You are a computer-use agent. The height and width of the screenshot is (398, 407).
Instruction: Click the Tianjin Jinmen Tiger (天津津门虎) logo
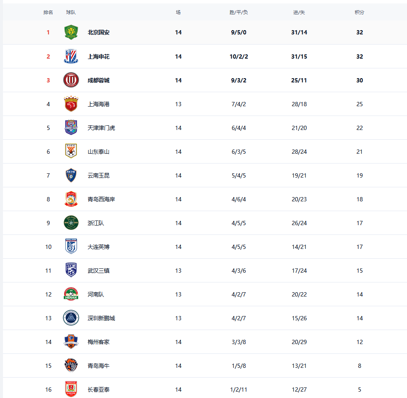point(71,128)
